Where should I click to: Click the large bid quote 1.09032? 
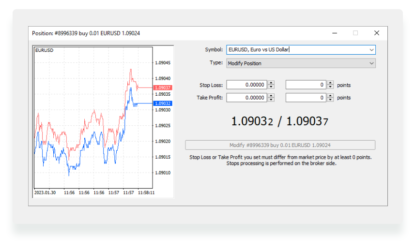pos(252,121)
